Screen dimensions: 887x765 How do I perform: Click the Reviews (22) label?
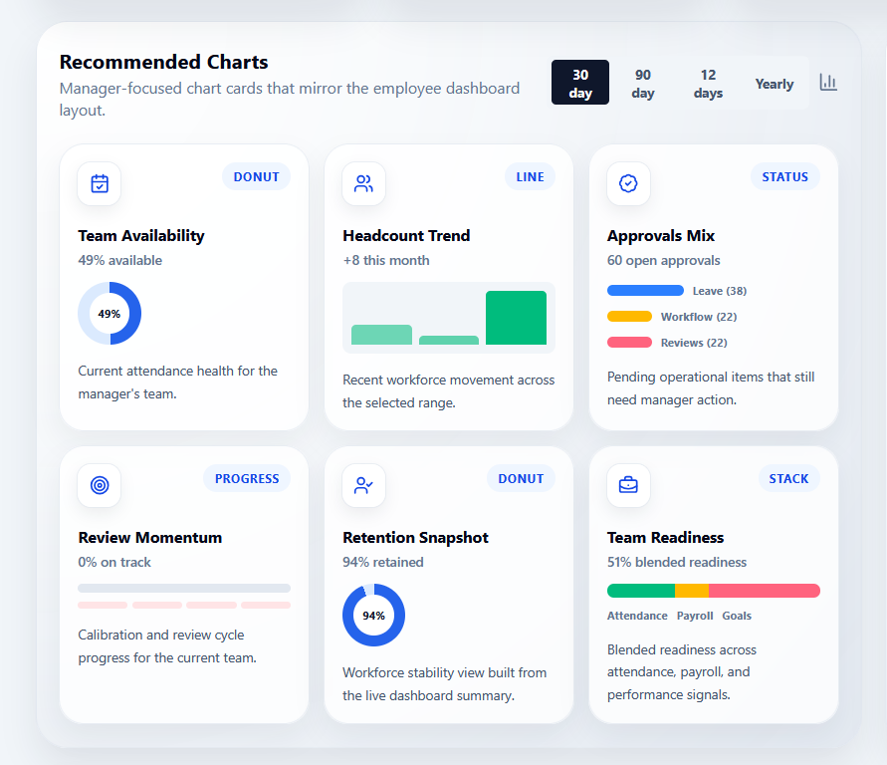coord(694,343)
